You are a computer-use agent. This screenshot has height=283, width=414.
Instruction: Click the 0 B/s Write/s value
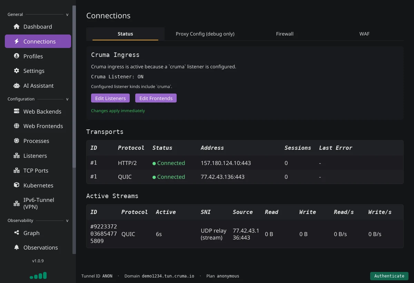375,234
